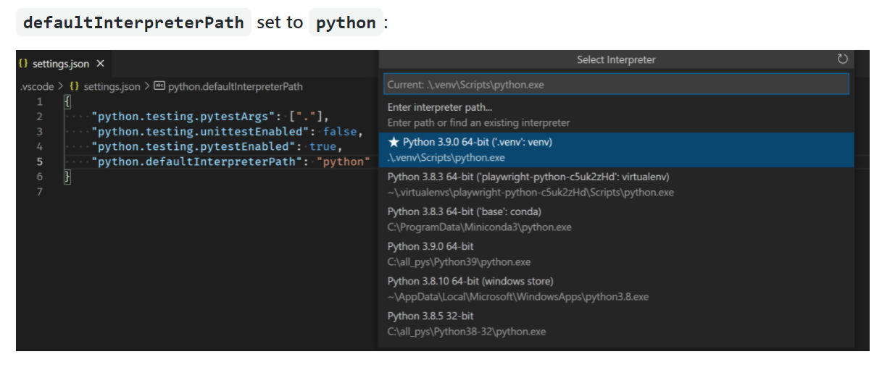The height and width of the screenshot is (370, 882).
Task: Close the settings.json tab
Action: pyautogui.click(x=100, y=64)
